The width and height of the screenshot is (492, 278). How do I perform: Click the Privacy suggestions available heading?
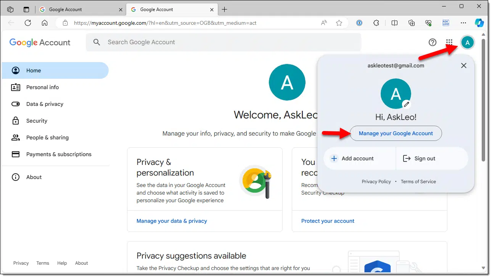coord(191,256)
